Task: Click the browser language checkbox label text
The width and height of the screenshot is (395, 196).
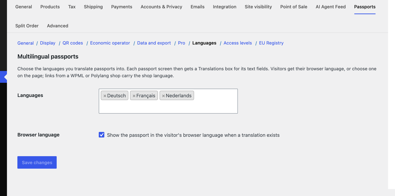Action: [193, 135]
